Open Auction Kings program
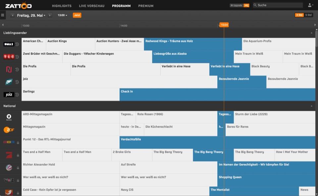This screenshot has height=196, width=318. click(x=70, y=44)
